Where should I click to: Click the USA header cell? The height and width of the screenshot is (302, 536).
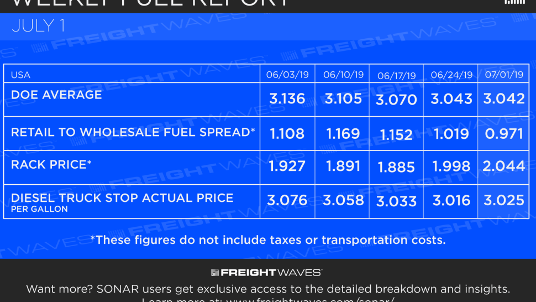tap(20, 75)
